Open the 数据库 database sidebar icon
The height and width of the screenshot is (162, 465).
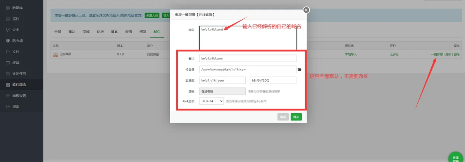coord(8,7)
